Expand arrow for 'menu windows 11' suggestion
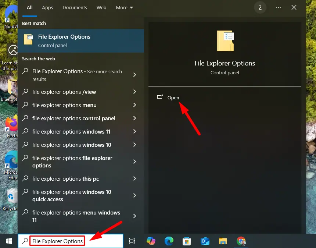Image resolution: width=316 pixels, height=248 pixels. [x=134, y=216]
